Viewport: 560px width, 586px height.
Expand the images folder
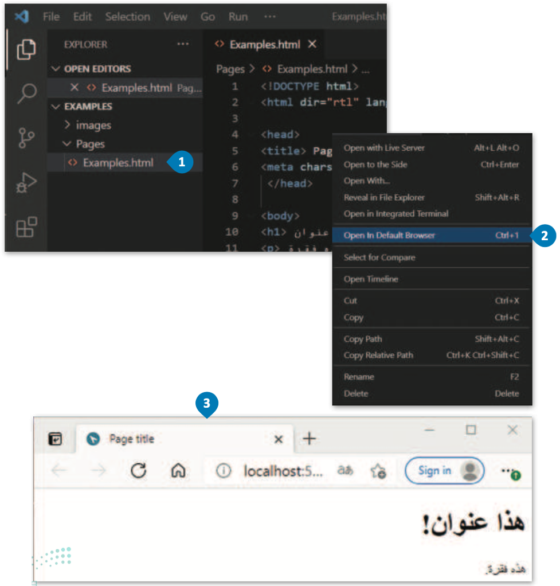click(67, 125)
